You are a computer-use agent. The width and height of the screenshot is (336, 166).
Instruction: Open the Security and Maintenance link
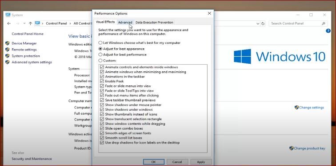[32, 159]
